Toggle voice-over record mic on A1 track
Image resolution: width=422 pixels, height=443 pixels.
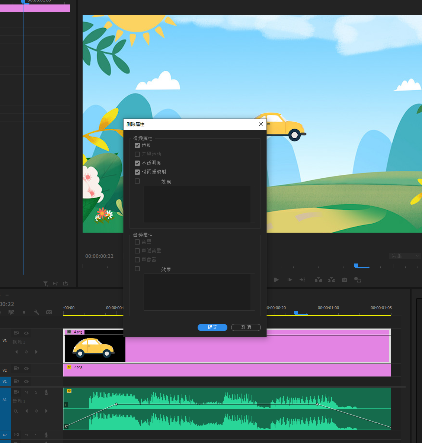click(47, 392)
